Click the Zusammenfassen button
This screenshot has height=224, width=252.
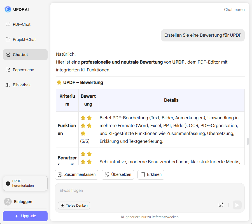pyautogui.click(x=76, y=175)
